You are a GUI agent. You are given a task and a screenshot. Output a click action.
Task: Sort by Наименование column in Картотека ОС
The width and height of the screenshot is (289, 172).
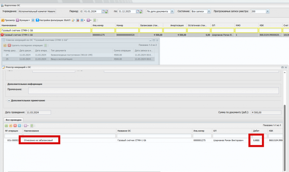point(46,26)
